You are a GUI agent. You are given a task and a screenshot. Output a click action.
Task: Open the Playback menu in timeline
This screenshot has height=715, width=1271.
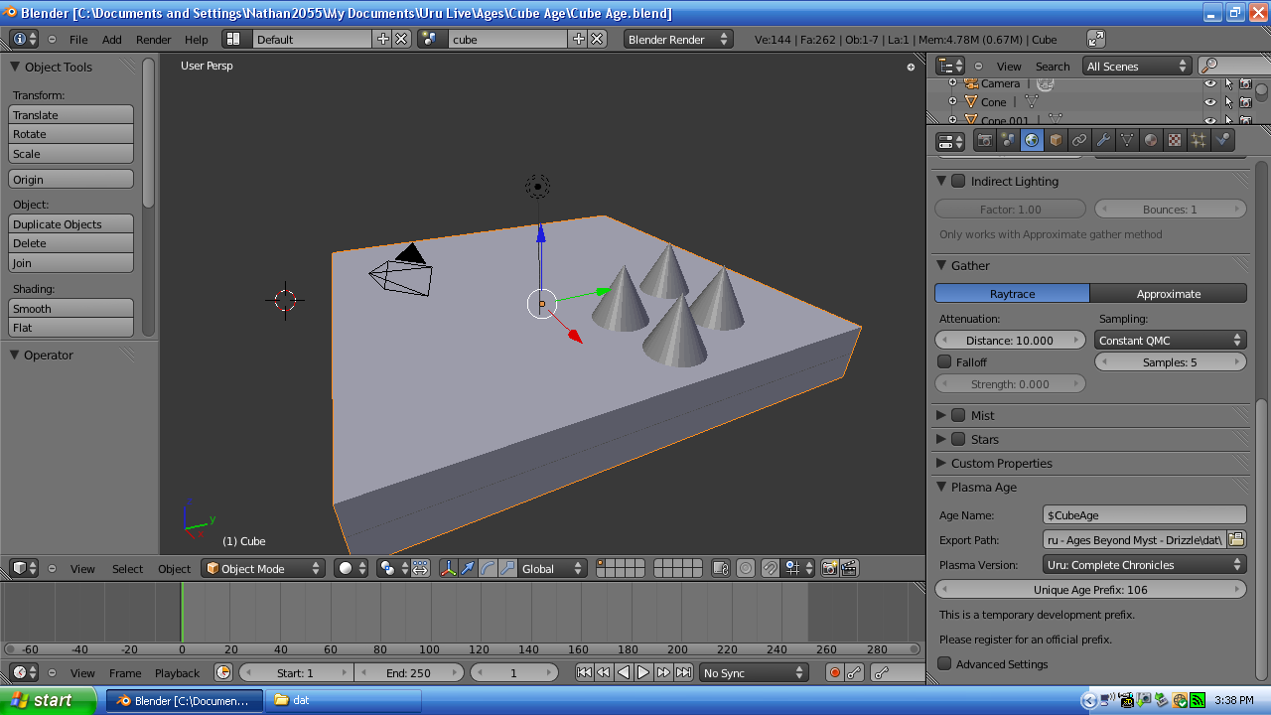(177, 673)
